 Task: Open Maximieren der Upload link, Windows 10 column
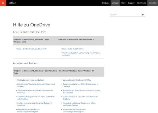[x=29, y=110]
